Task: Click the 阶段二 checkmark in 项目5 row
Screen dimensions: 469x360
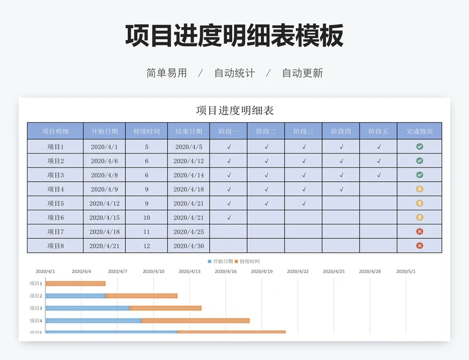Action: coord(266,203)
